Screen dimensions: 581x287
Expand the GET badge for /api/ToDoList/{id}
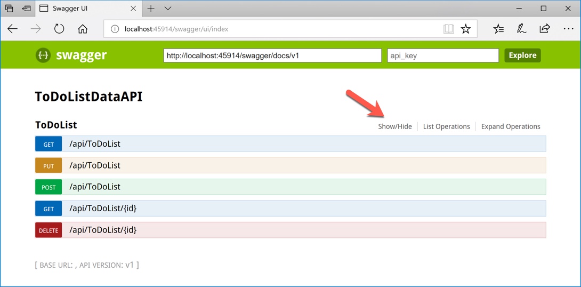click(x=49, y=209)
